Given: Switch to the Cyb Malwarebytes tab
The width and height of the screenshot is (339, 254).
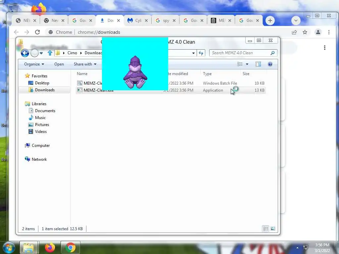Looking at the screenshot, I should (x=138, y=21).
